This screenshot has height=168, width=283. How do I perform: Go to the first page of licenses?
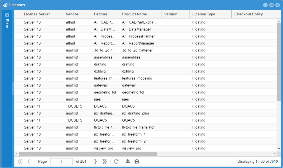20,162
